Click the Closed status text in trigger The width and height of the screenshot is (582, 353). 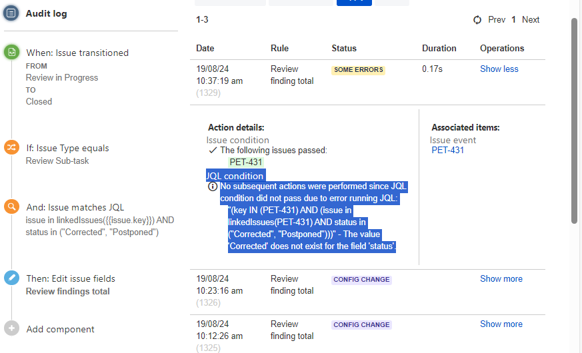pos(39,102)
